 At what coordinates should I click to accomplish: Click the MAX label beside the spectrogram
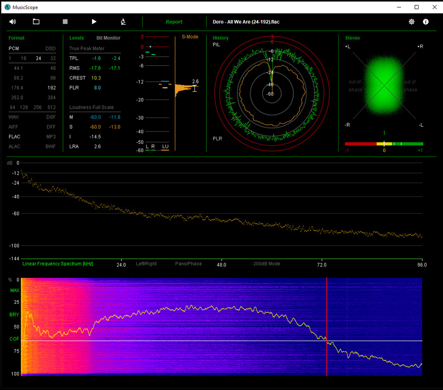point(15,290)
